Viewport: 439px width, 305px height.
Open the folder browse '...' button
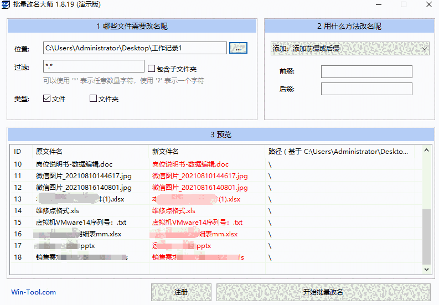click(x=238, y=48)
